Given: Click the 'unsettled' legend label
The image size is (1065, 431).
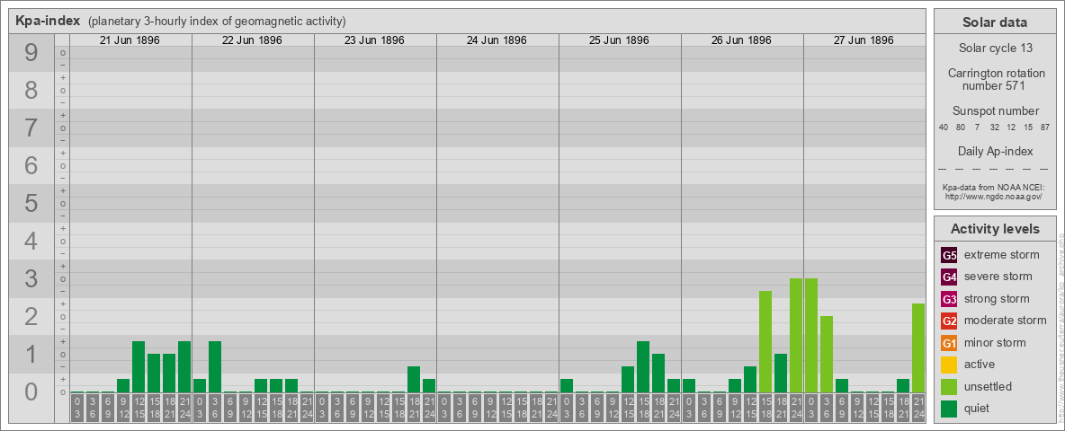Looking at the screenshot, I should point(989,386).
